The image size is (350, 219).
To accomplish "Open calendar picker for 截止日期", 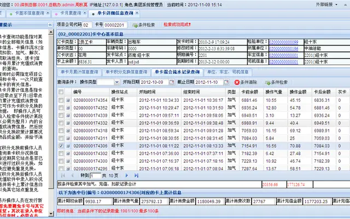I will [226, 82].
